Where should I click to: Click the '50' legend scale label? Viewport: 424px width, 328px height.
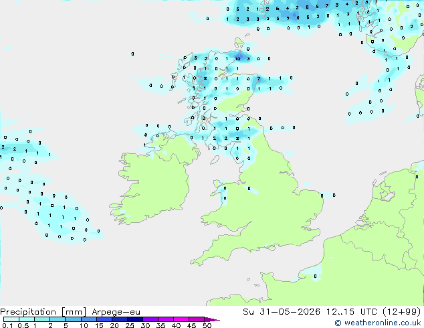[x=207, y=325]
